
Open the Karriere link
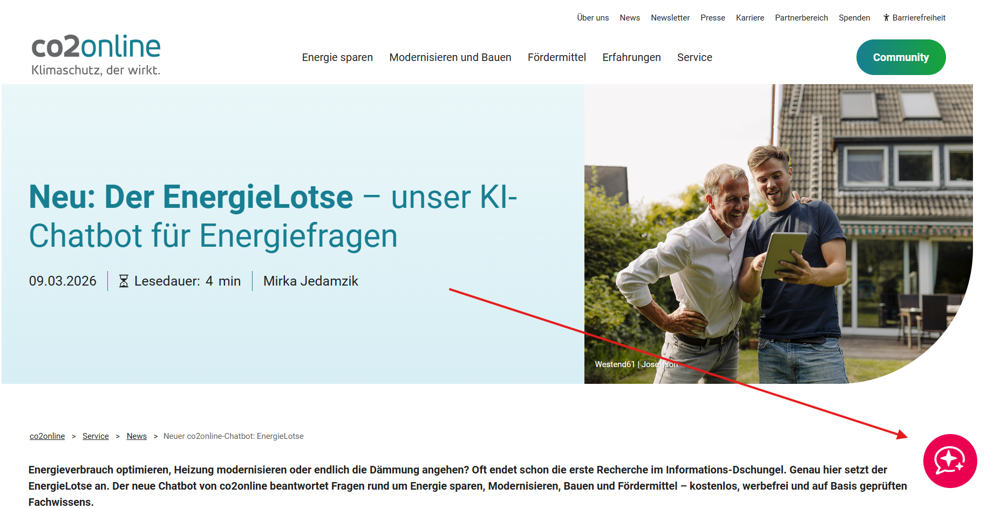[x=750, y=18]
